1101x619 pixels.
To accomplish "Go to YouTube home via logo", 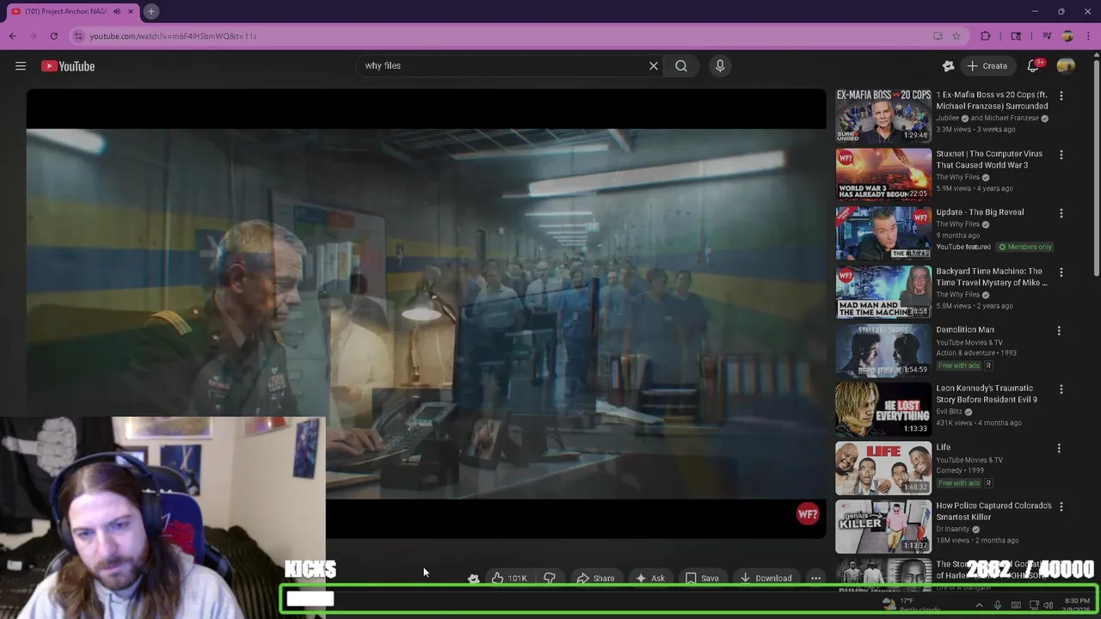I will click(68, 66).
